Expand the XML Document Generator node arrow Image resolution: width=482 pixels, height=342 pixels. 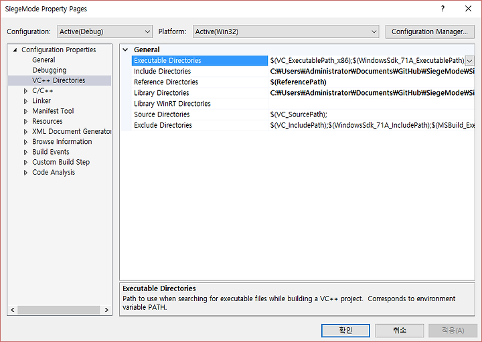tap(26, 132)
